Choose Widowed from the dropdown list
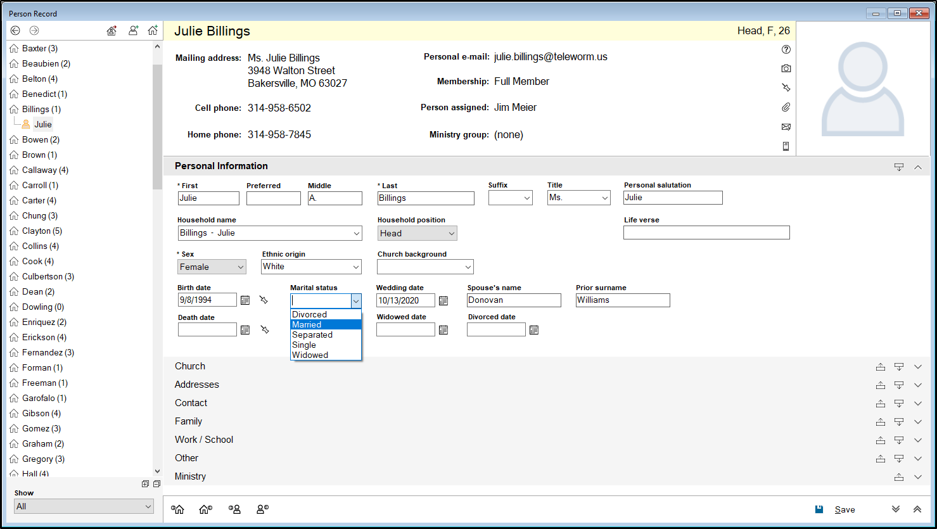Viewport: 937px width, 529px height. pos(326,355)
